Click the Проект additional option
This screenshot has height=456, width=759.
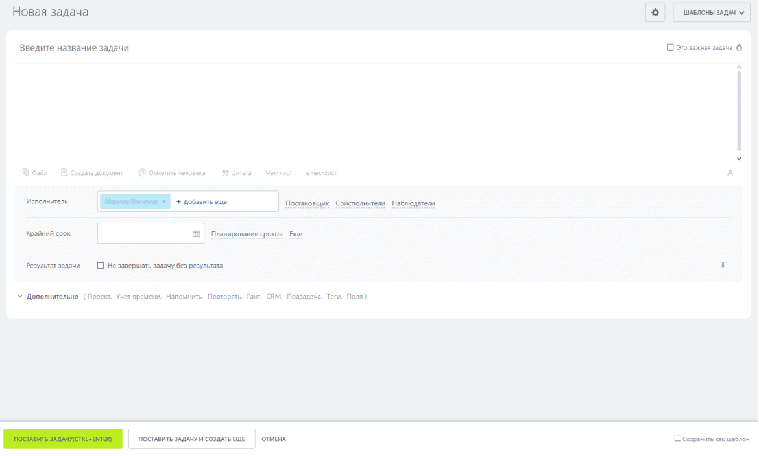pyautogui.click(x=99, y=297)
